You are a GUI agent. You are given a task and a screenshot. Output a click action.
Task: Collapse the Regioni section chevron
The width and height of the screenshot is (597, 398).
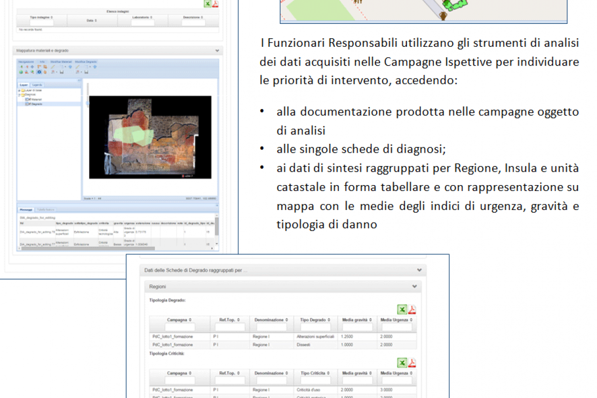[x=414, y=287]
